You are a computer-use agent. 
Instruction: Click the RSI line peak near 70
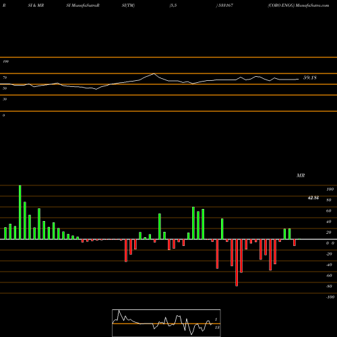(154, 73)
